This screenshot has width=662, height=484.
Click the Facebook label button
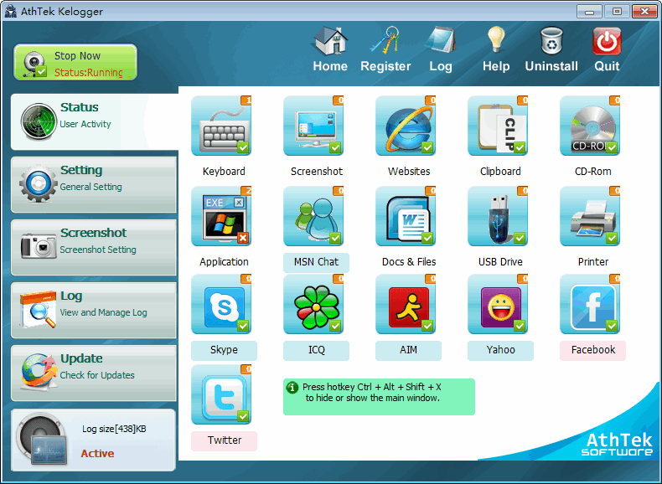(x=592, y=350)
